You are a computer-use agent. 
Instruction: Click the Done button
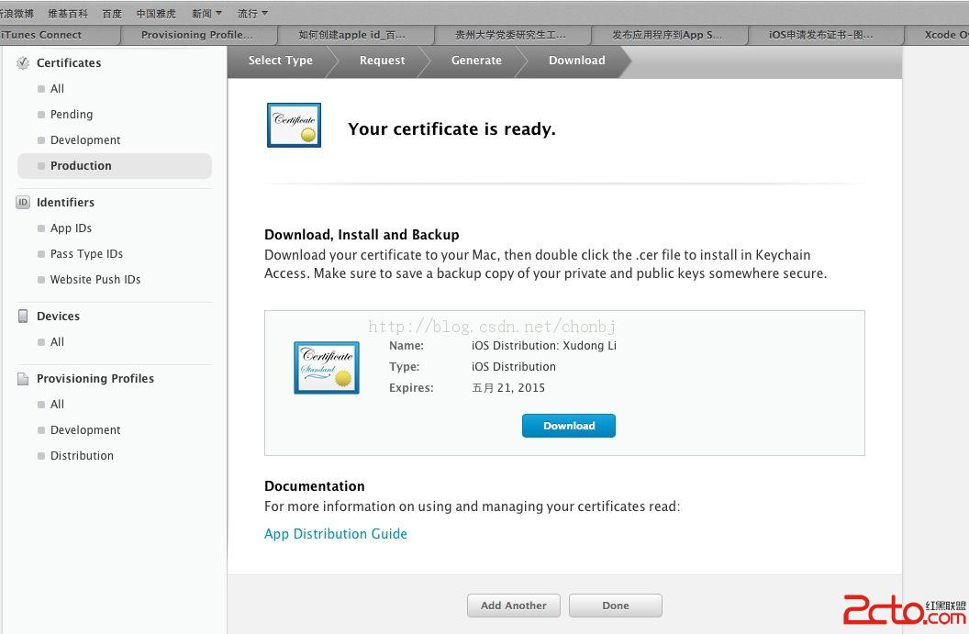[615, 606]
